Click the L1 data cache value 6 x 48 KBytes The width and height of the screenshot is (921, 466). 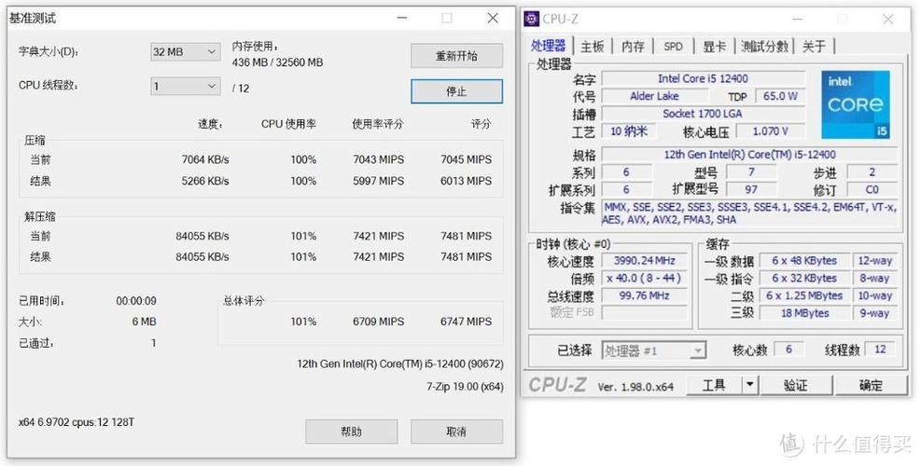804,261
